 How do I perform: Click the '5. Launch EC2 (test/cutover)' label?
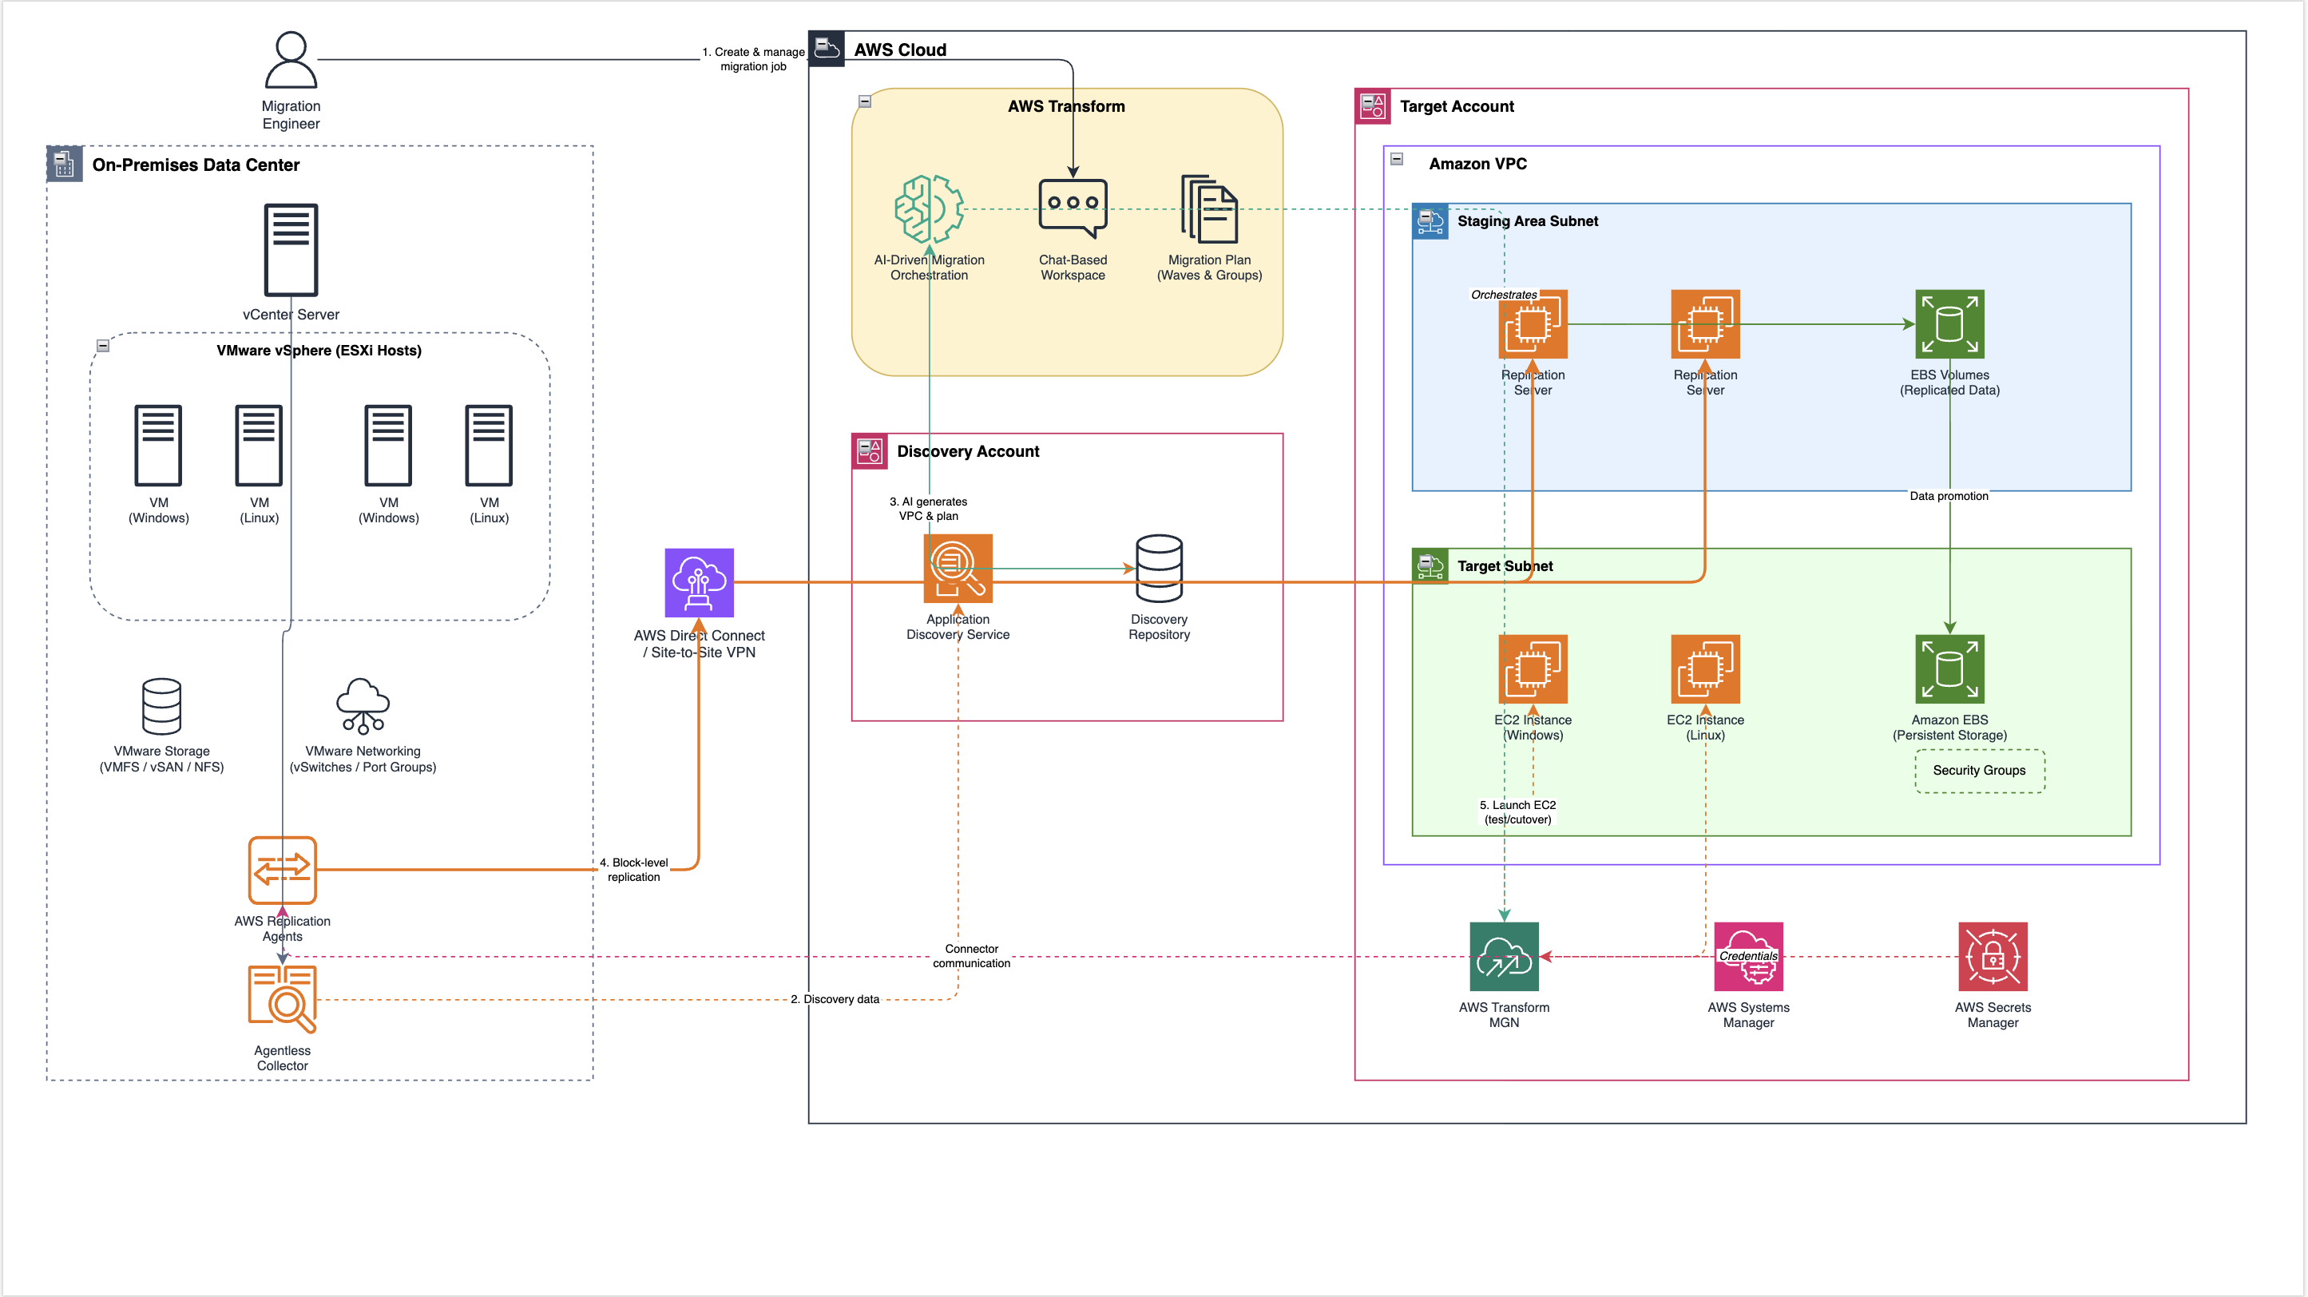[1517, 811]
